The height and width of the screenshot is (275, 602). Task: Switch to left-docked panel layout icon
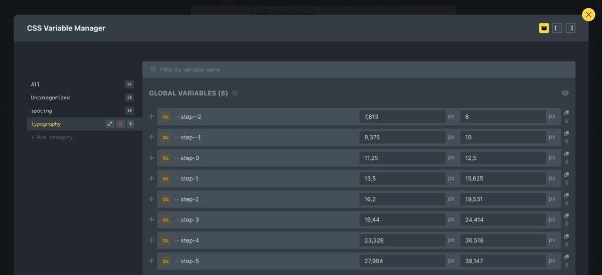pos(557,28)
